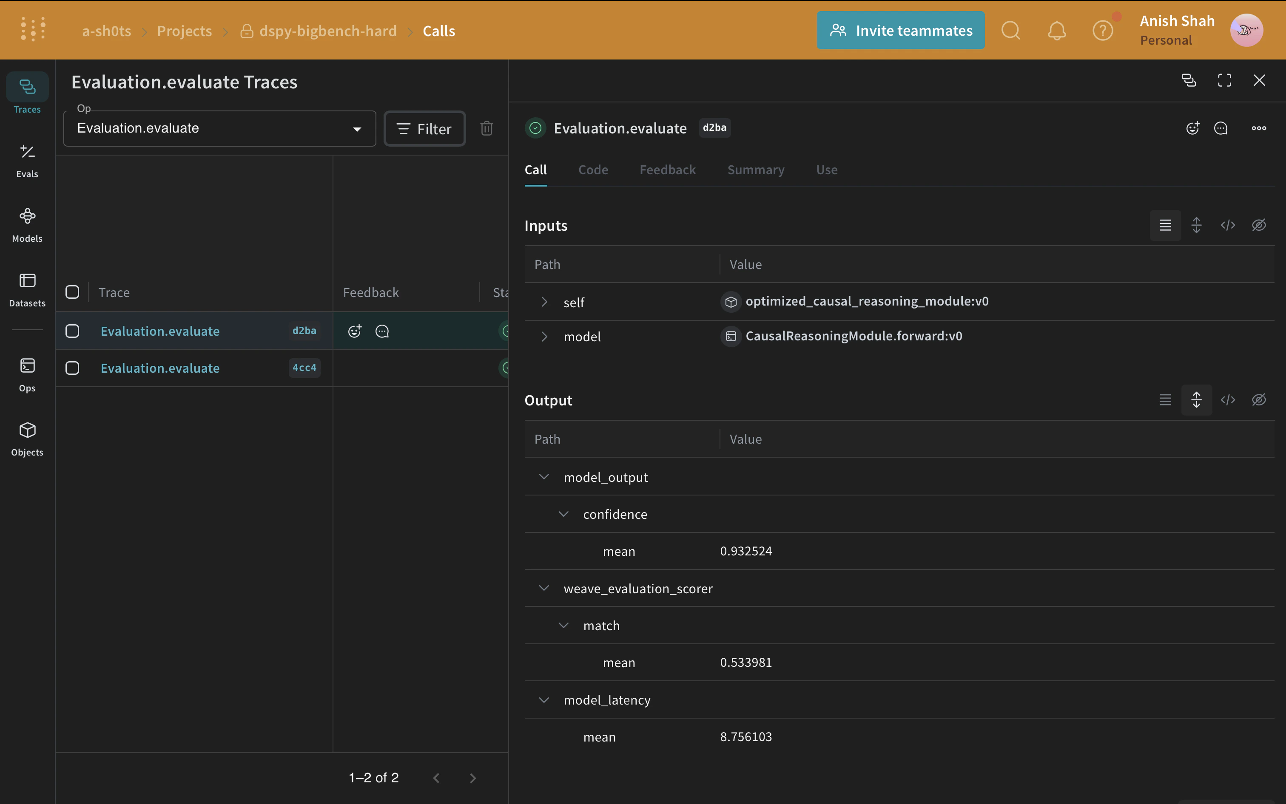Go to next page of traces
Screen dimensions: 1286x804
point(472,778)
